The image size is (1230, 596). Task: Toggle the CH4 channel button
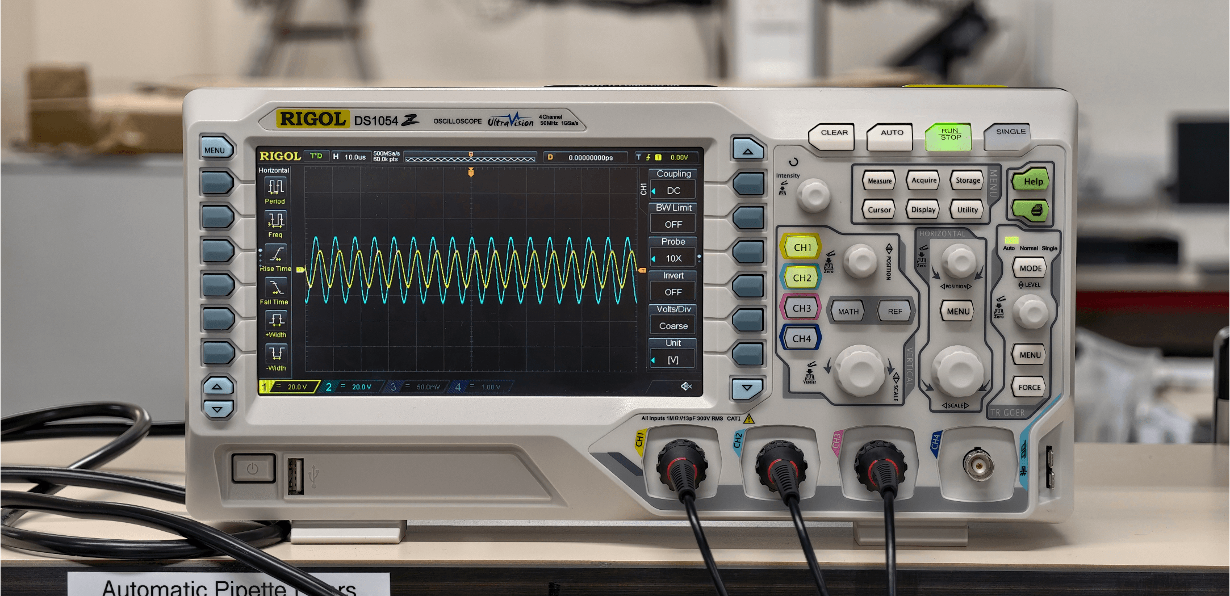[801, 339]
